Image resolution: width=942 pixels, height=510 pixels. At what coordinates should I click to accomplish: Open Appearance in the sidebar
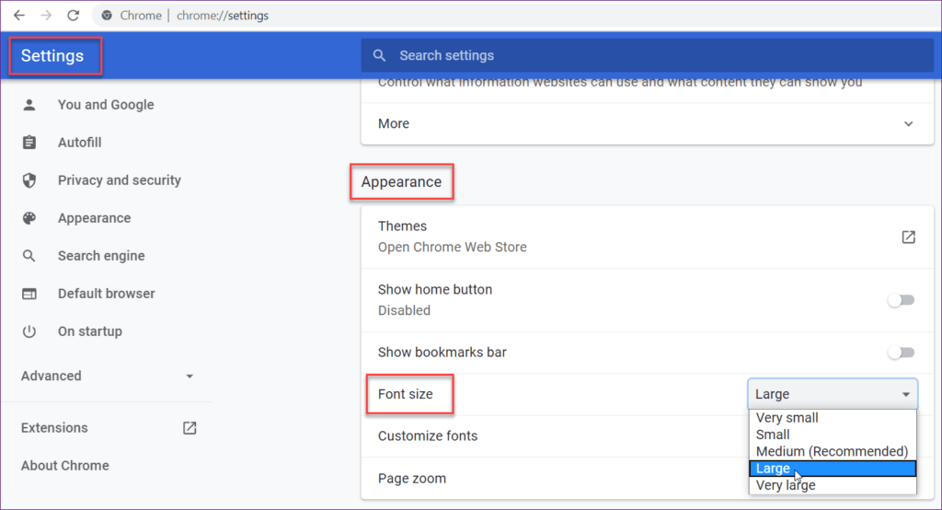(95, 217)
